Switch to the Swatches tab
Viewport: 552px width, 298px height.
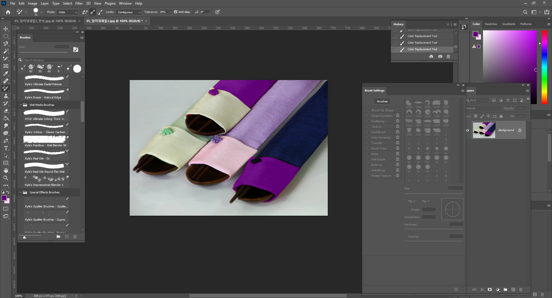[490, 24]
